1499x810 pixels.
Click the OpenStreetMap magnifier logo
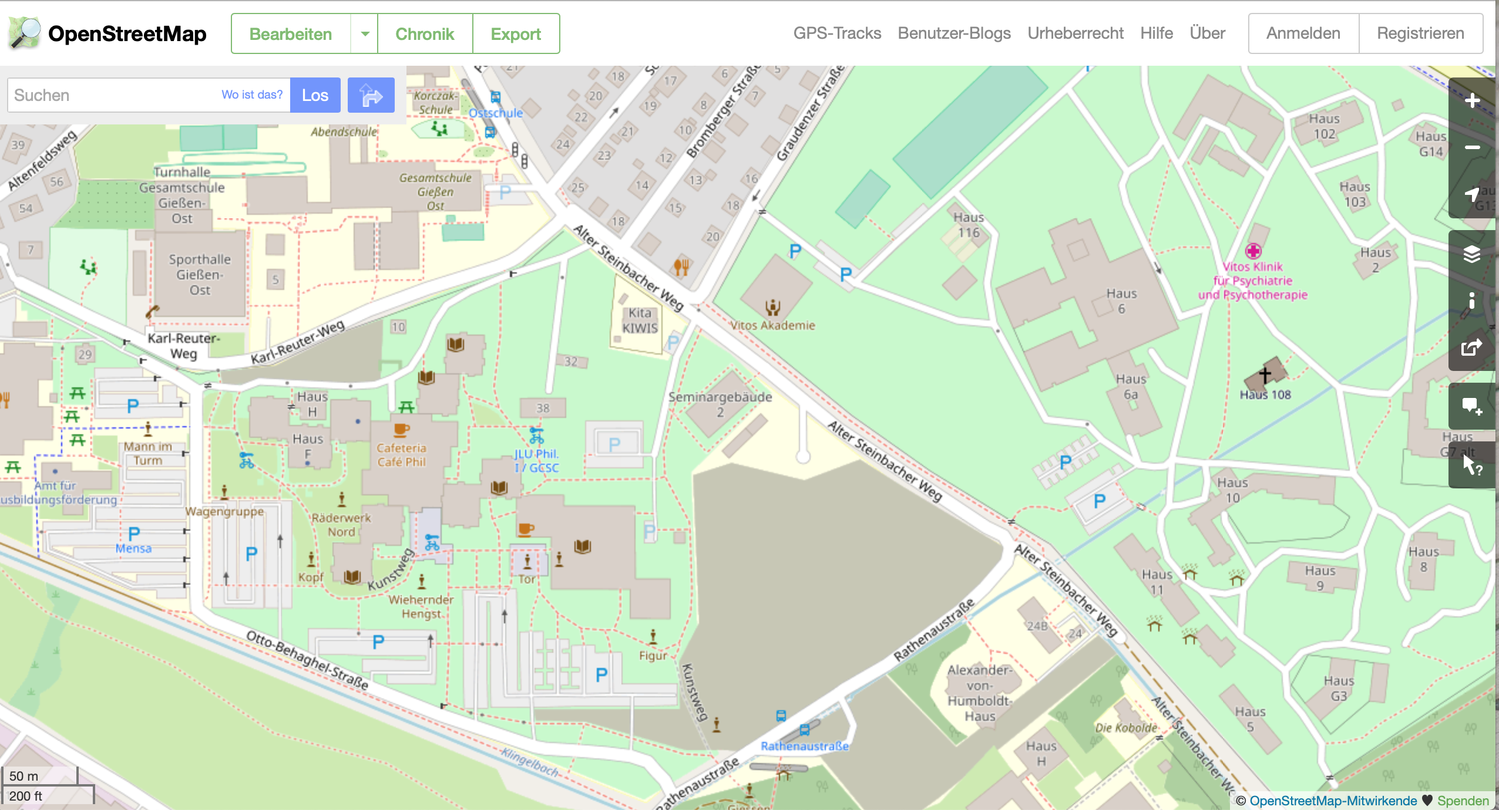click(x=24, y=33)
